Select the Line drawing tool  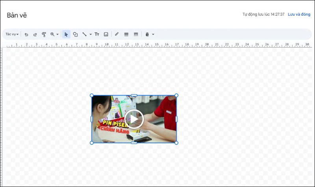click(84, 35)
